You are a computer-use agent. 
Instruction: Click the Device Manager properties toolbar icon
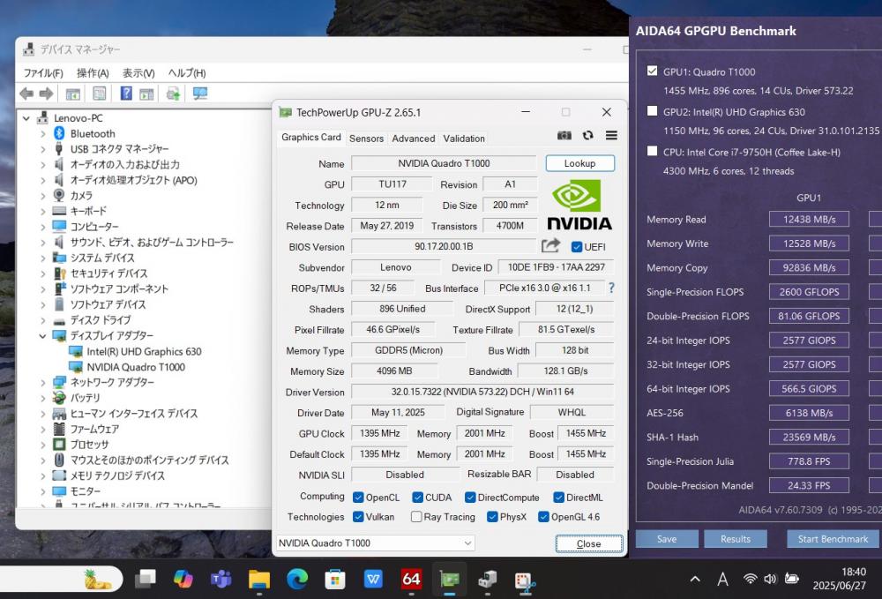point(99,94)
